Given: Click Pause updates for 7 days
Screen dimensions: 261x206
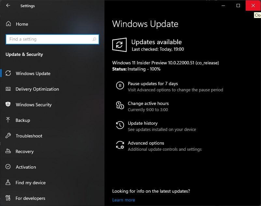Looking at the screenshot, I should [153, 84].
